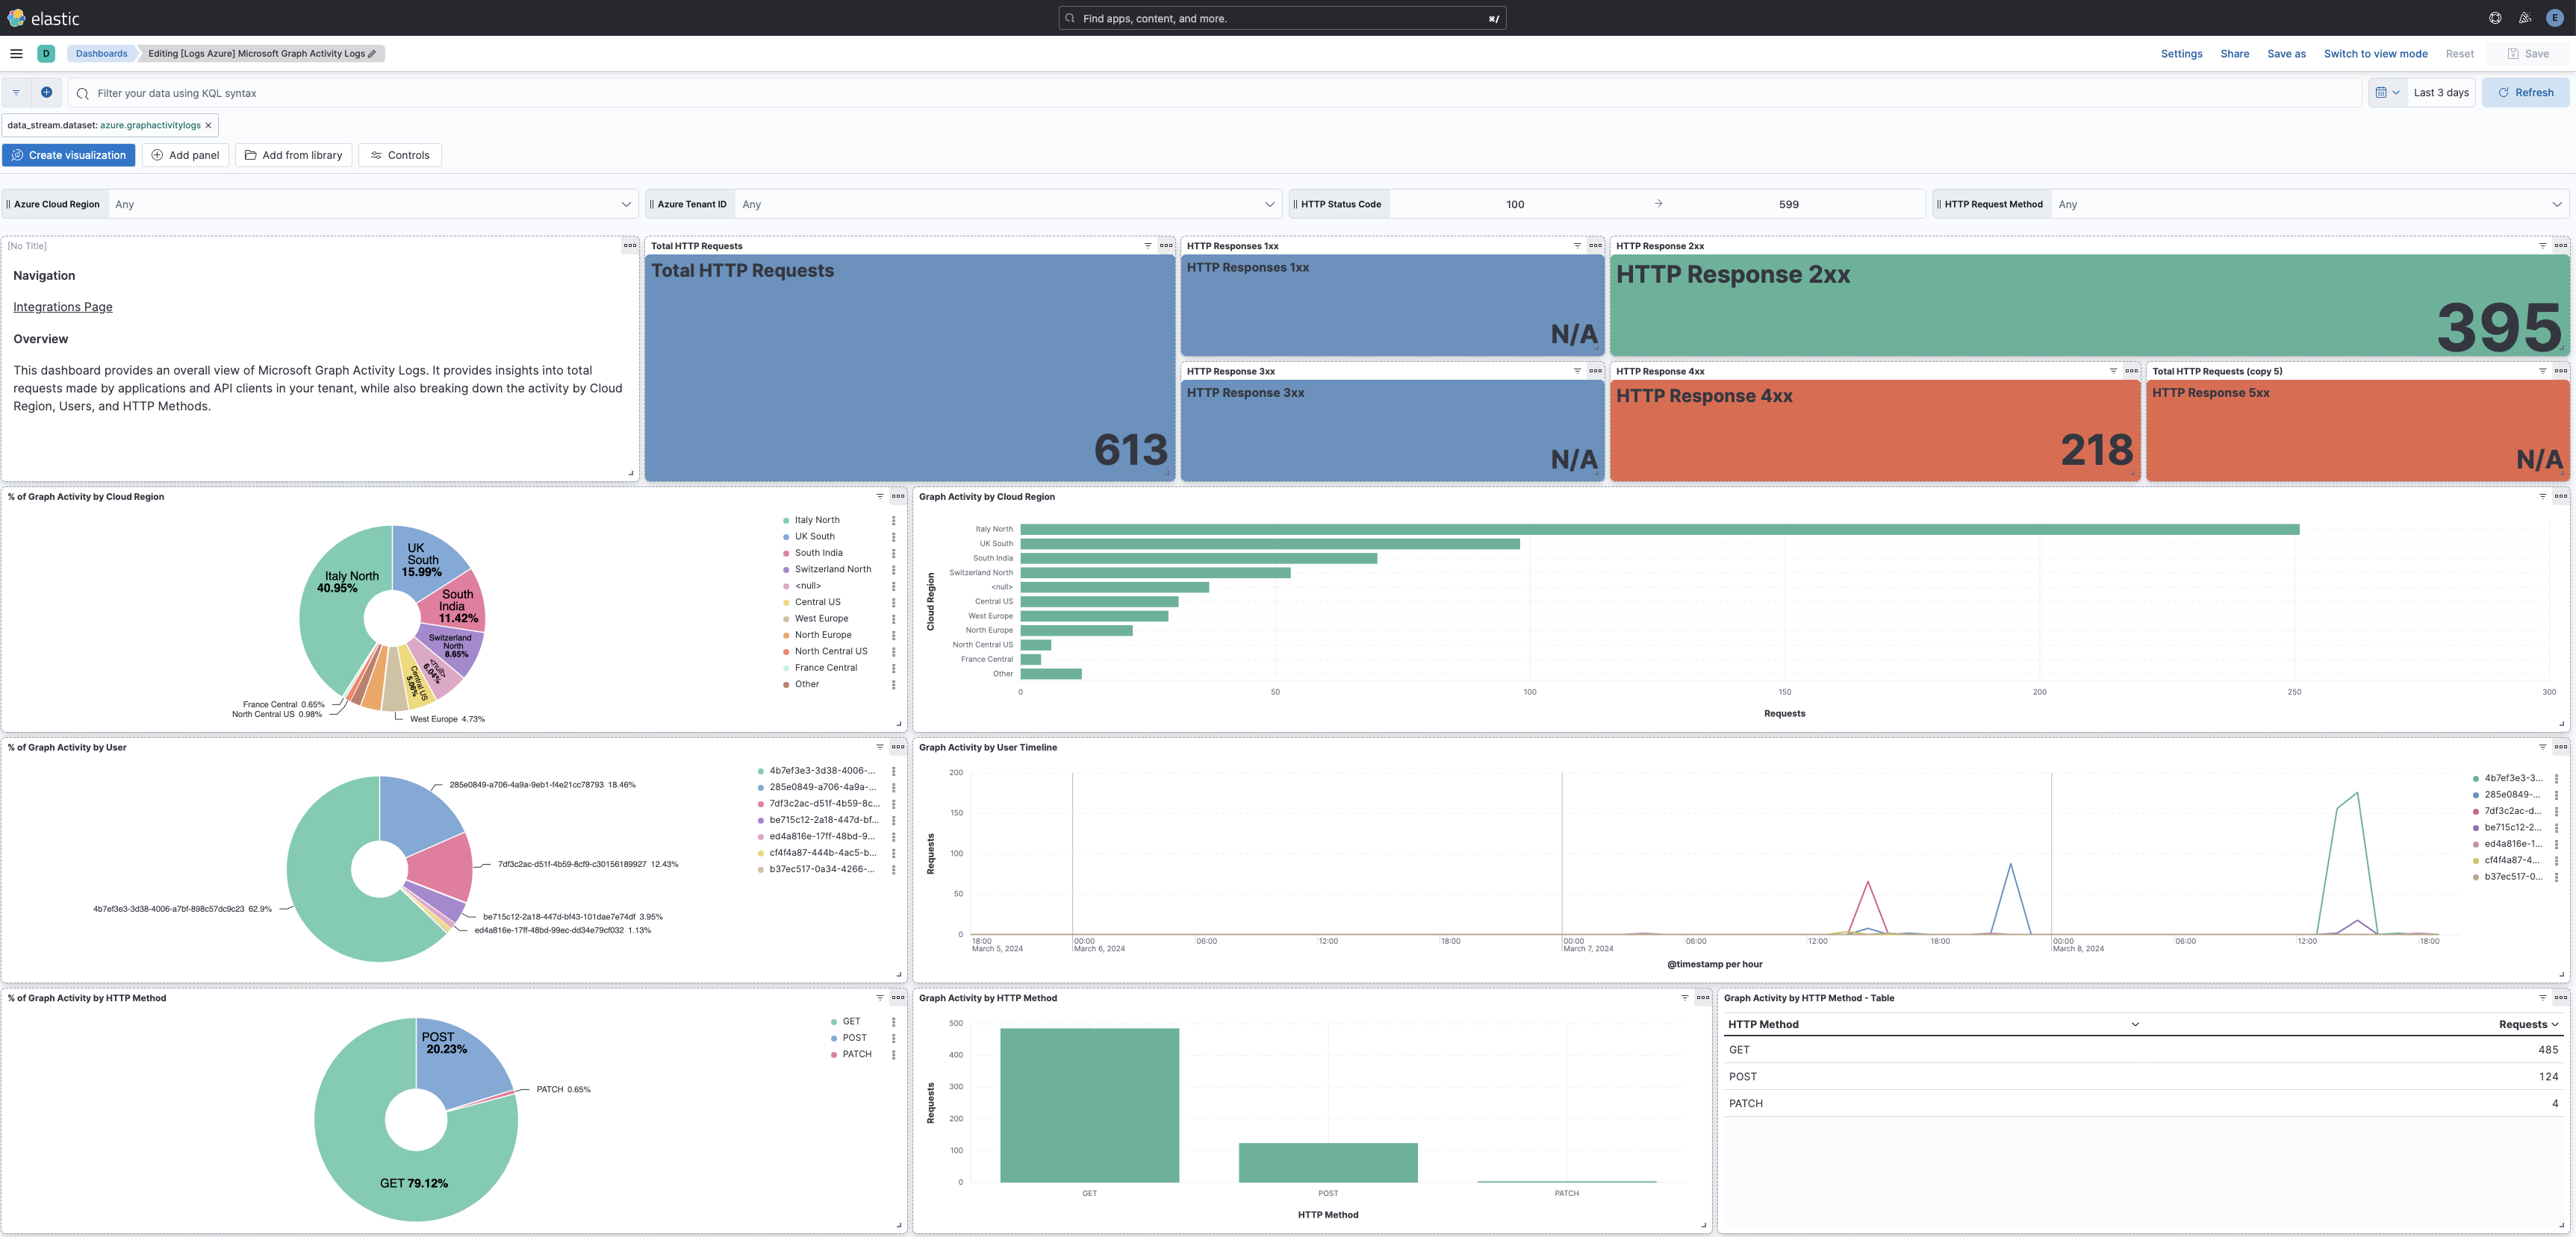Open the HTTP Method column sort dropdown

(x=2135, y=1023)
